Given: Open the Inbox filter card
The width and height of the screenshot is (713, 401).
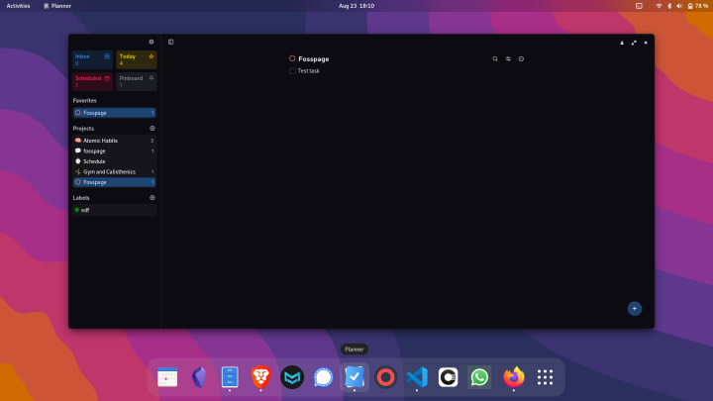Looking at the screenshot, I should [x=92, y=59].
